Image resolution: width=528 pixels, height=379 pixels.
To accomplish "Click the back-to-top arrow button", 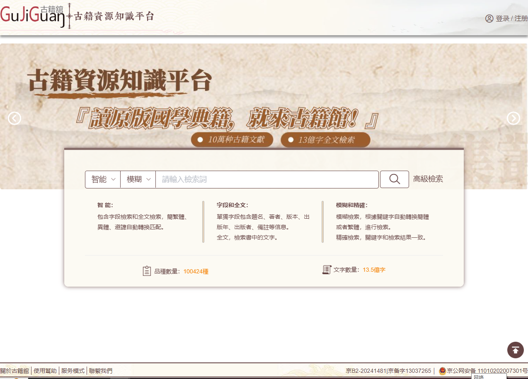I will click(x=515, y=350).
